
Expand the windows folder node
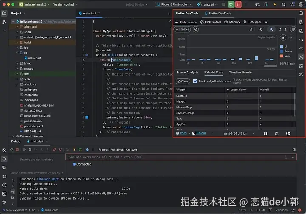17,84
